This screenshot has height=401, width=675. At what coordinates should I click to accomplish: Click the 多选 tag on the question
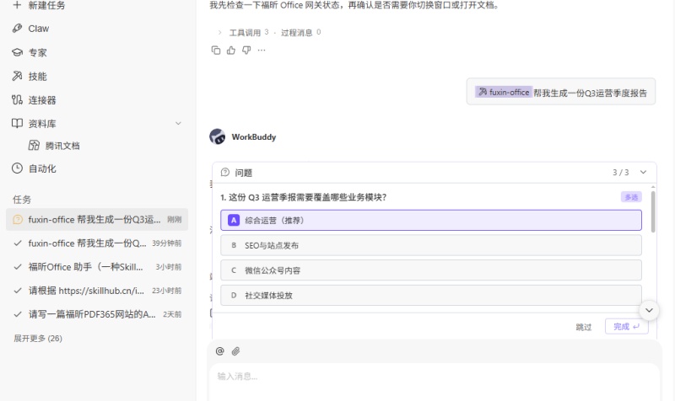point(631,197)
